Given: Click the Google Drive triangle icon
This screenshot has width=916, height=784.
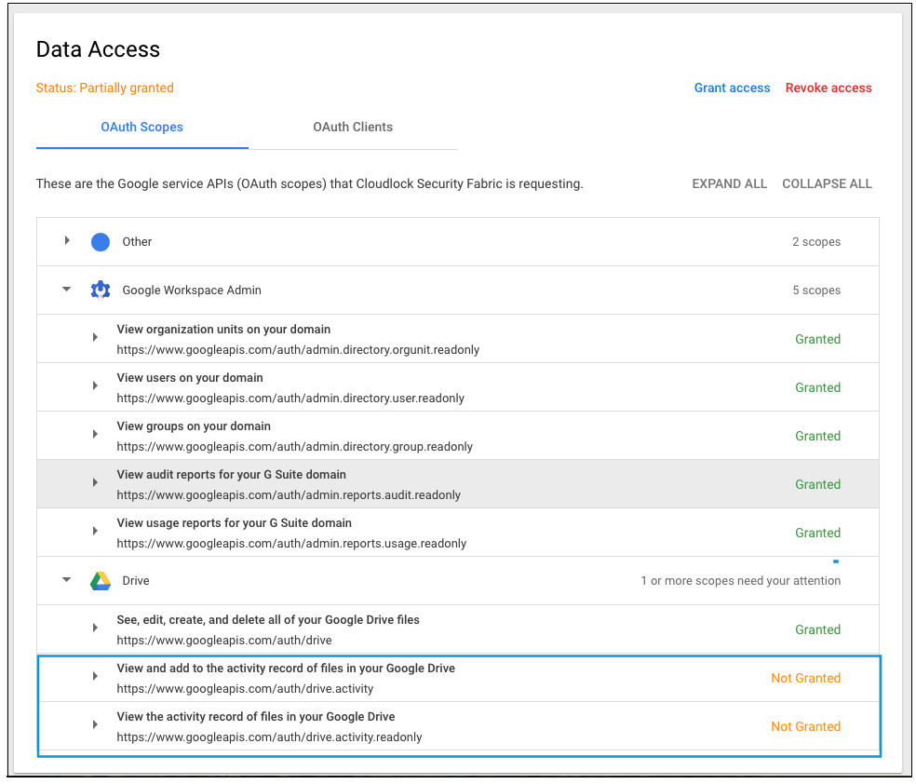Looking at the screenshot, I should click(x=101, y=581).
